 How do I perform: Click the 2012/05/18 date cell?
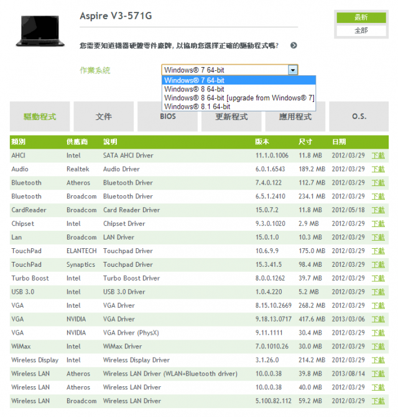click(348, 210)
